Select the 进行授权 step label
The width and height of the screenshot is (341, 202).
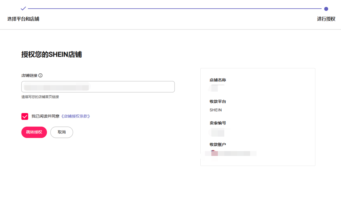[x=326, y=19]
